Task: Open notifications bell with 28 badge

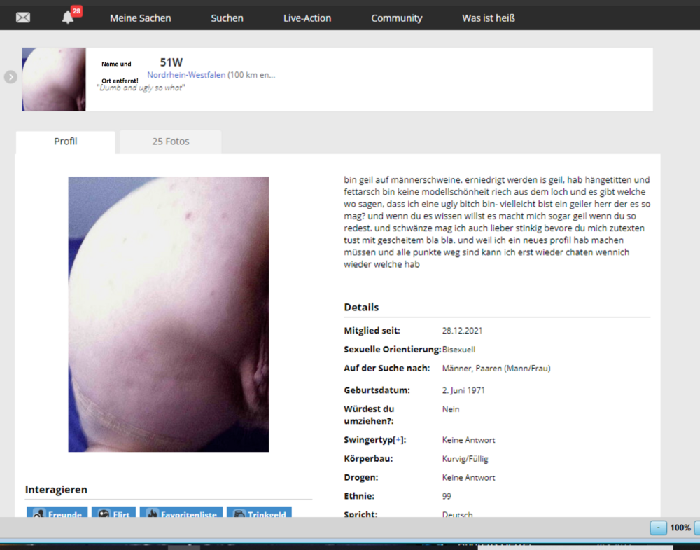Action: 68,18
